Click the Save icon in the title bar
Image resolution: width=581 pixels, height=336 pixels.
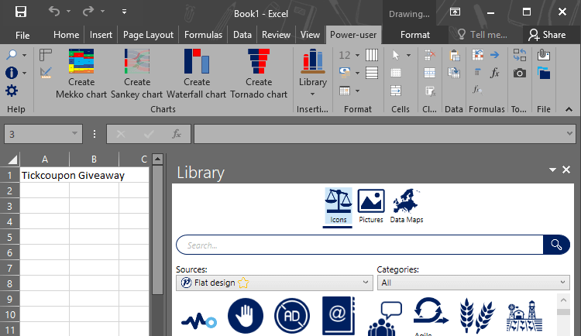[21, 12]
